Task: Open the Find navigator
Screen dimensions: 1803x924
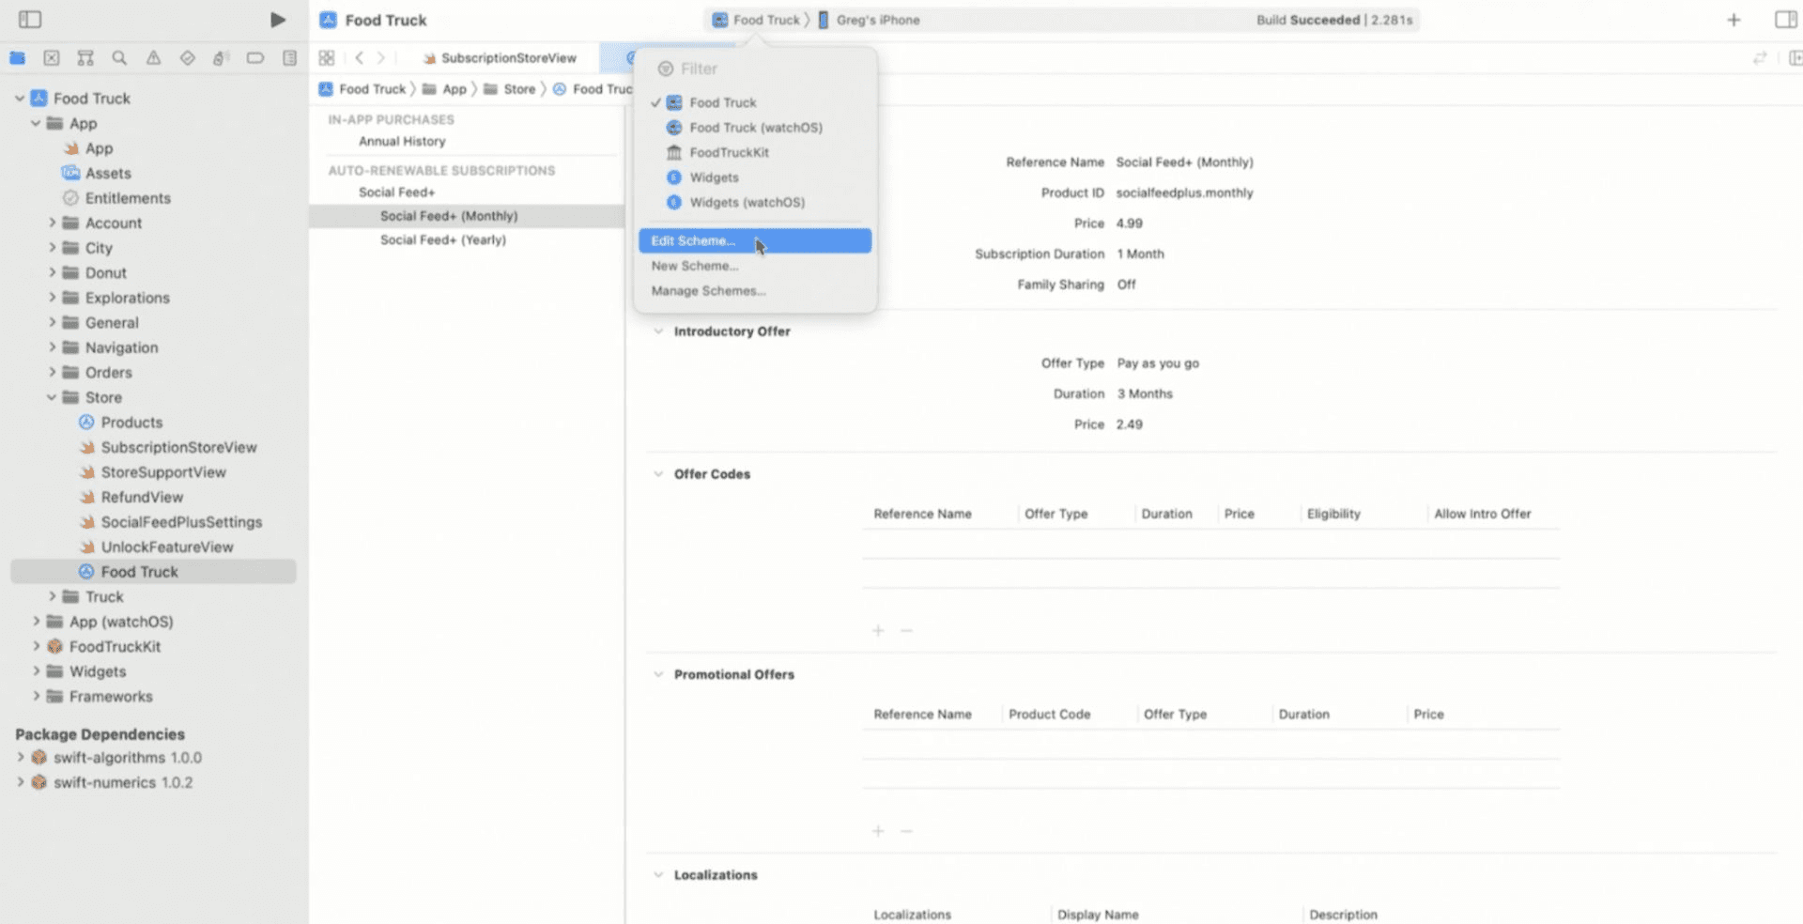Action: pyautogui.click(x=119, y=57)
